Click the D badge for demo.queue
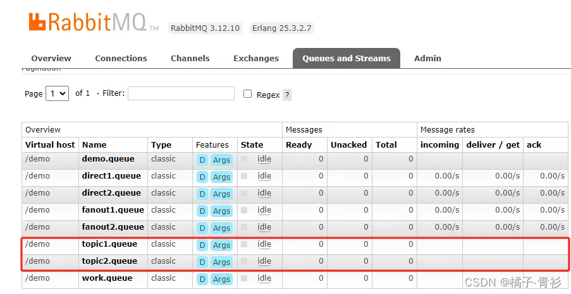Viewport: 571px width, 294px height. 202,160
